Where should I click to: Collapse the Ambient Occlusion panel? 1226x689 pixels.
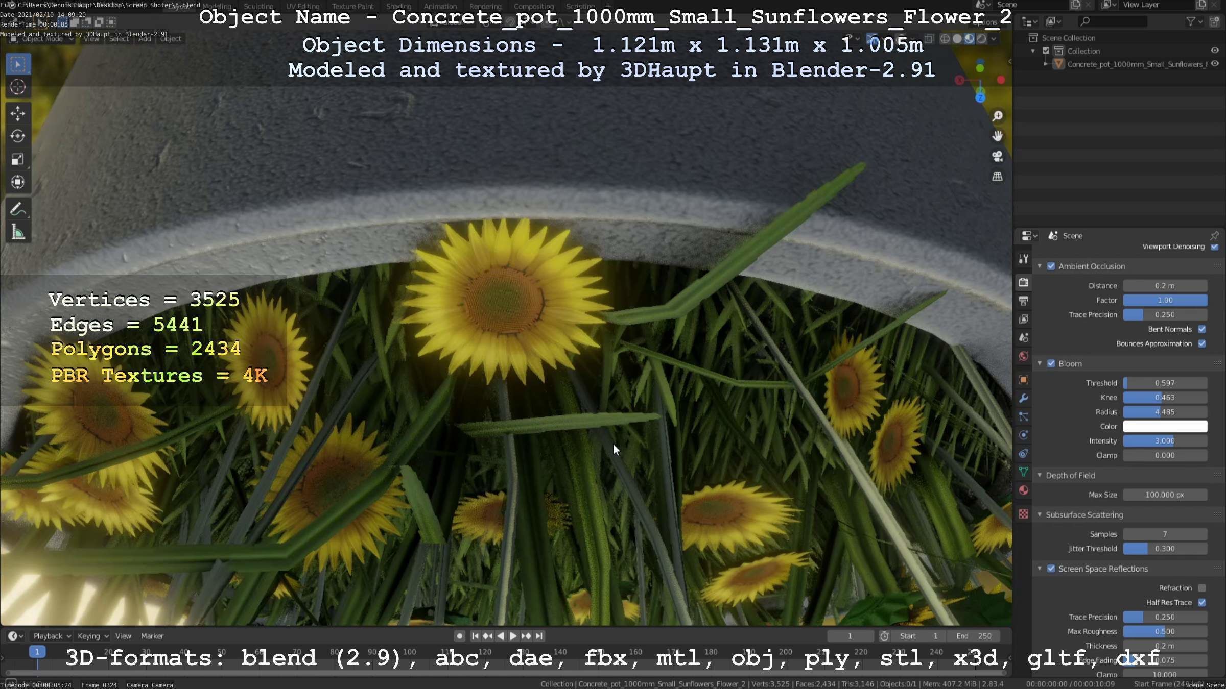(1040, 266)
